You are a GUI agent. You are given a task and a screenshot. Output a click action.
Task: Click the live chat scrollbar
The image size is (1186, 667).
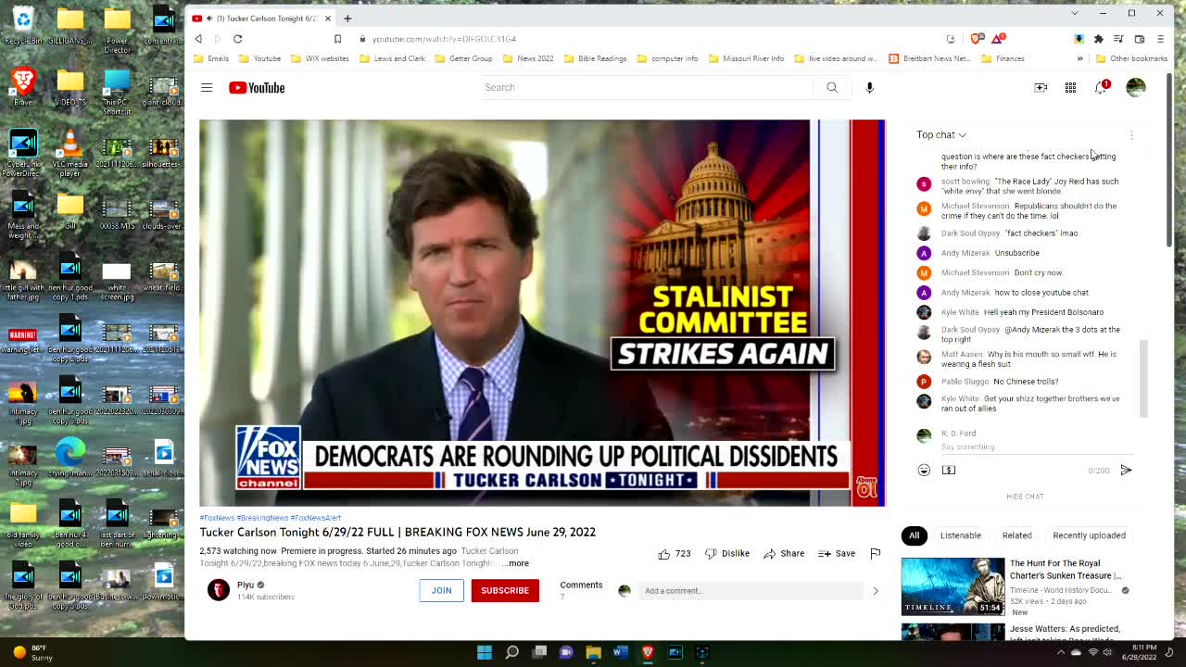tap(1143, 378)
